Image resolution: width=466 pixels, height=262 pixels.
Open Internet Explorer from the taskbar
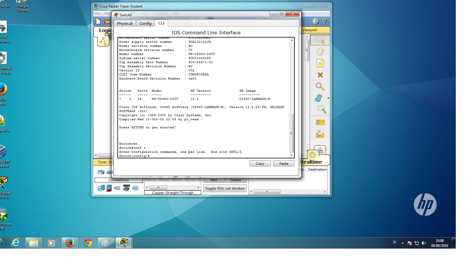point(16,243)
